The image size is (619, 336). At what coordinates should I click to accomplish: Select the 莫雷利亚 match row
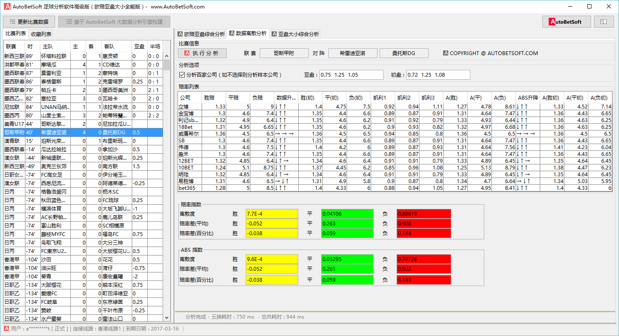tap(83, 73)
